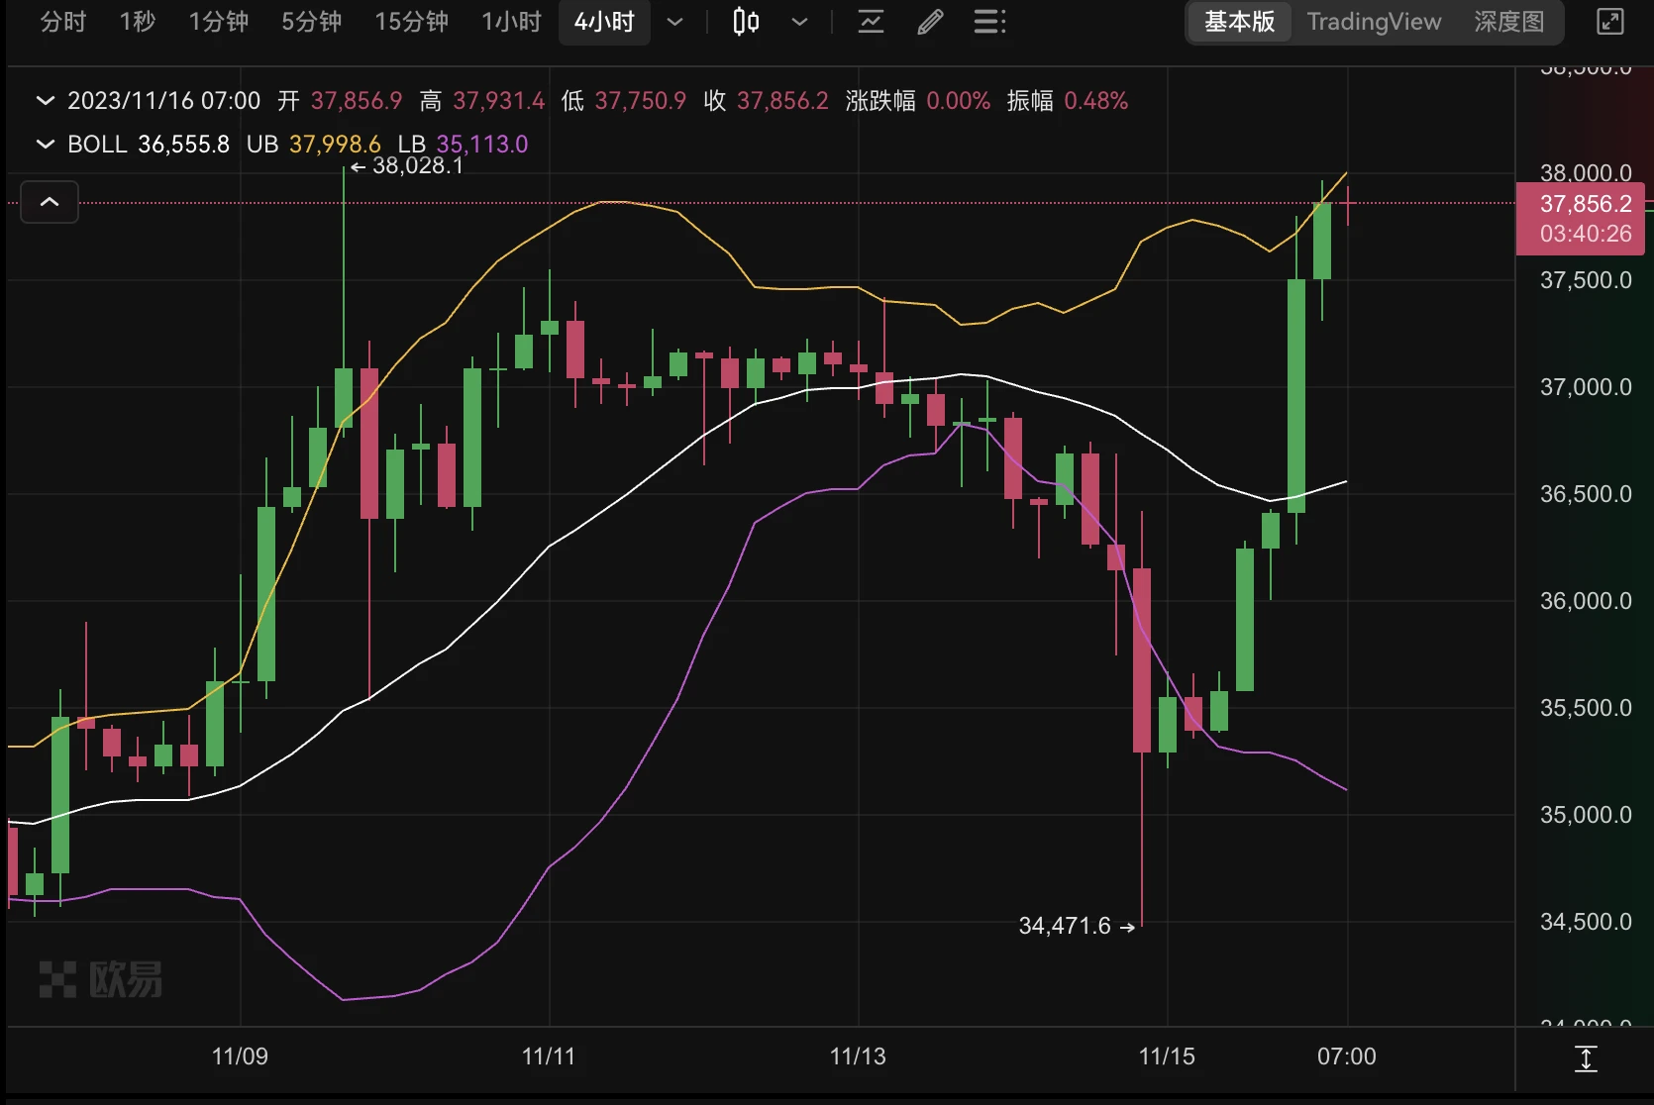Enter fullscreen with the expand icon
The height and width of the screenshot is (1105, 1654).
coord(1609,22)
